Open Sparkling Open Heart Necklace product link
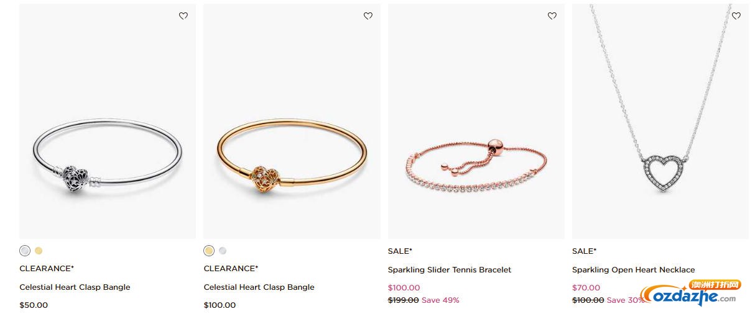 634,270
